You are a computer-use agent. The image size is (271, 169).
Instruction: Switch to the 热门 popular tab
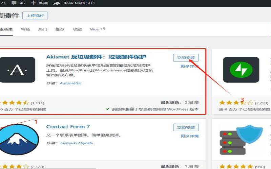coord(43,29)
